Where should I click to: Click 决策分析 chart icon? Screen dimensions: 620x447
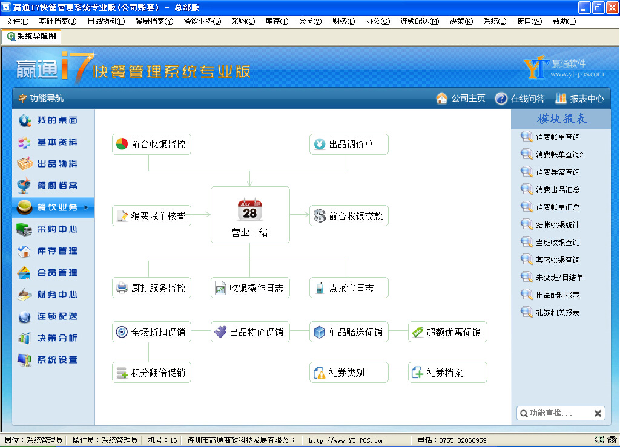[24, 338]
